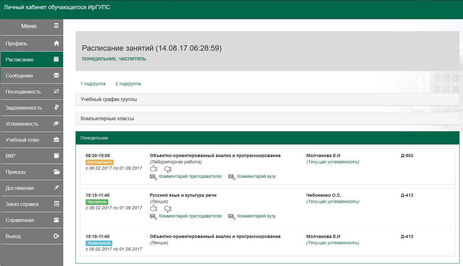Click the понедельник, числитель link
The image size is (463, 266).
pyautogui.click(x=114, y=59)
